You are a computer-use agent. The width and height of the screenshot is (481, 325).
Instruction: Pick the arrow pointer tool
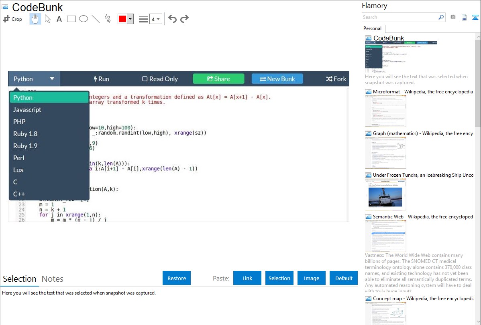click(47, 19)
